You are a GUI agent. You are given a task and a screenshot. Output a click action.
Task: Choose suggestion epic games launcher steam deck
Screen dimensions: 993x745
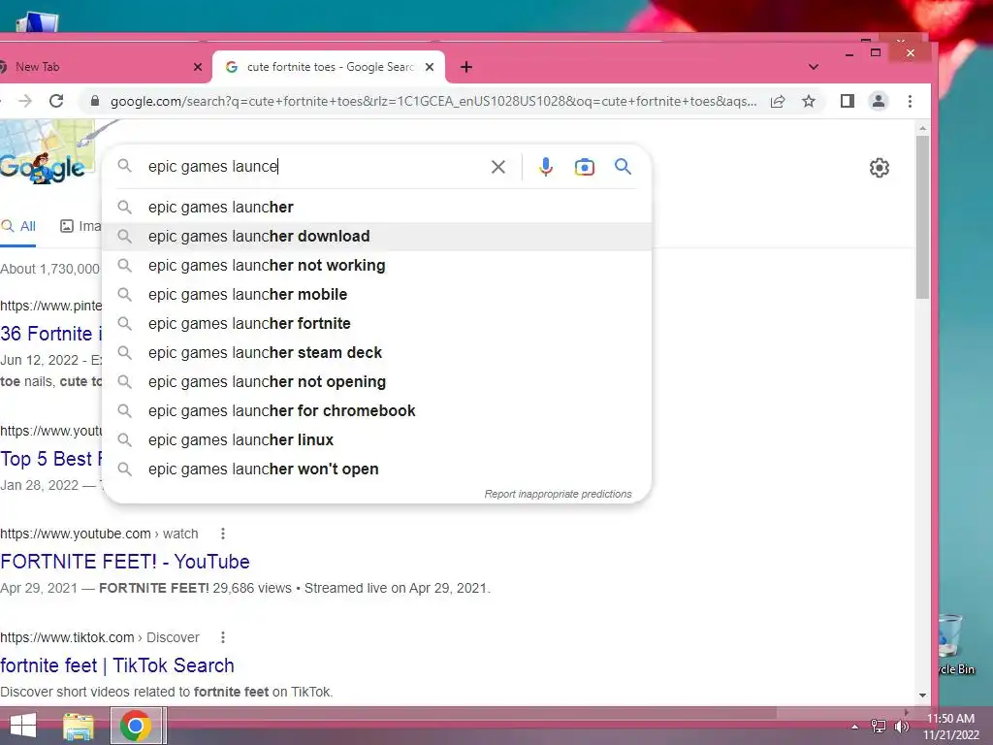377,353
